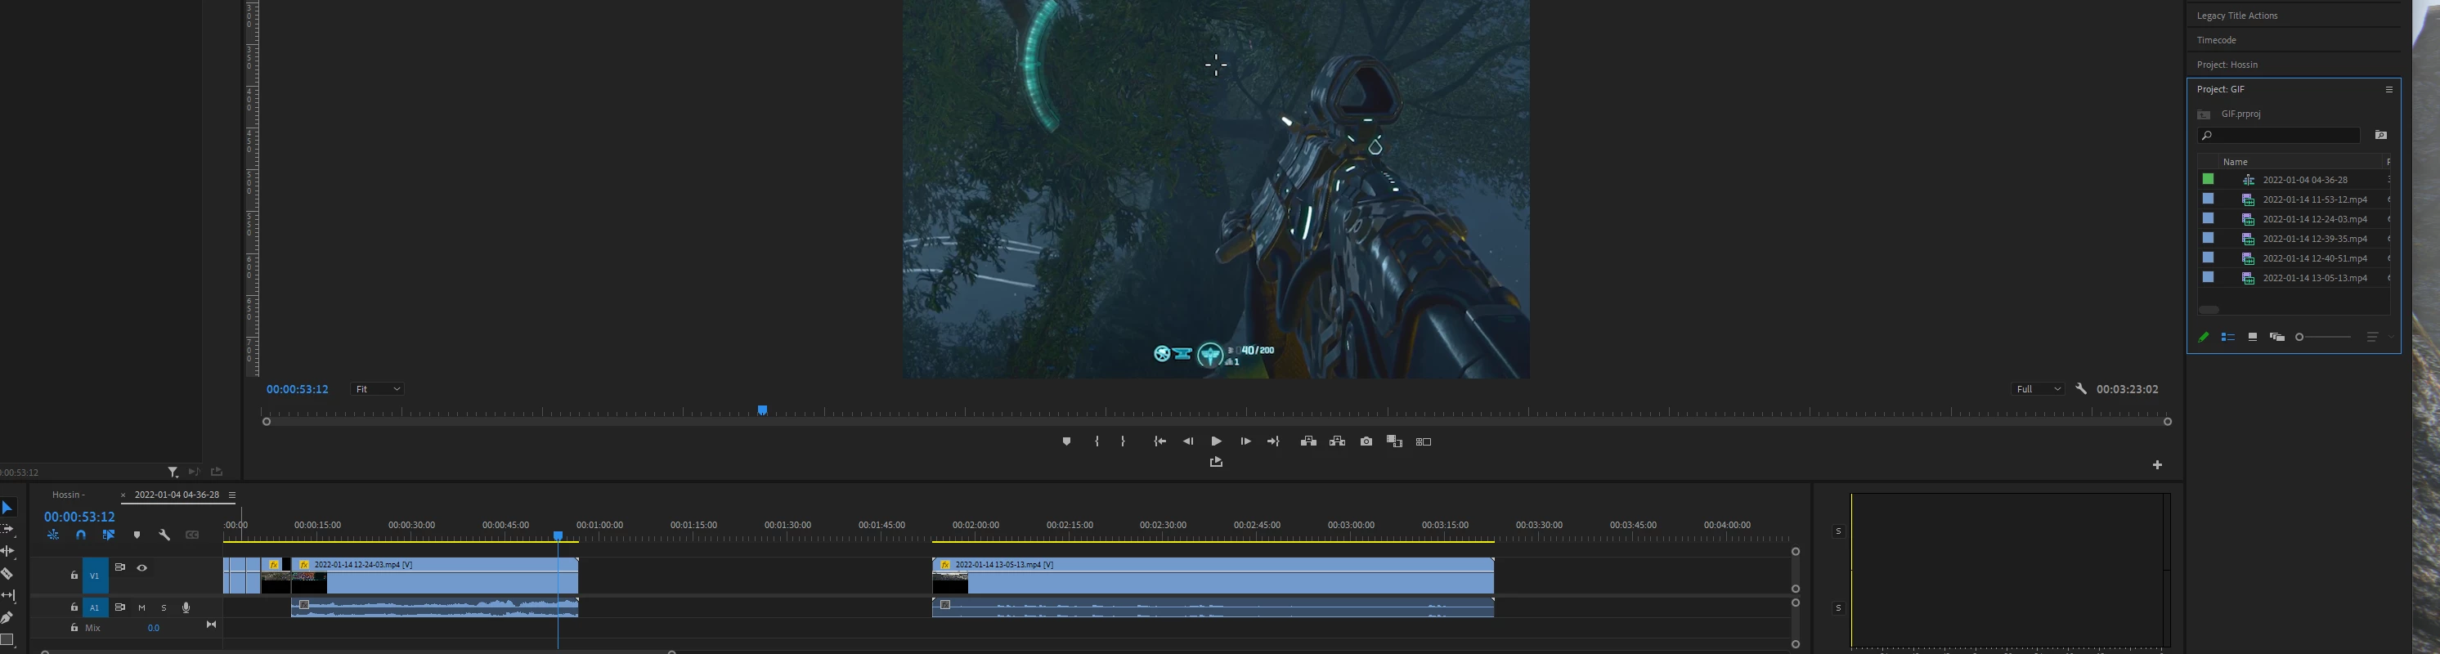Go to In point

1160,441
